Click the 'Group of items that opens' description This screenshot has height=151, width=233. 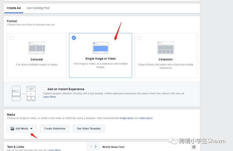coord(166,66)
